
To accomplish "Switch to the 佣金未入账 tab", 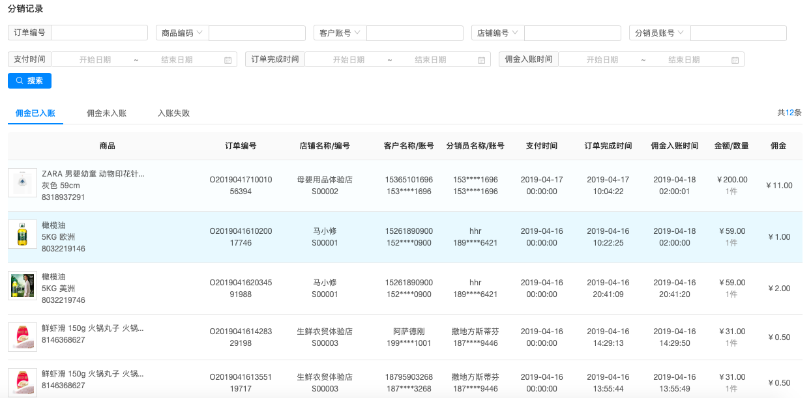I will point(106,113).
